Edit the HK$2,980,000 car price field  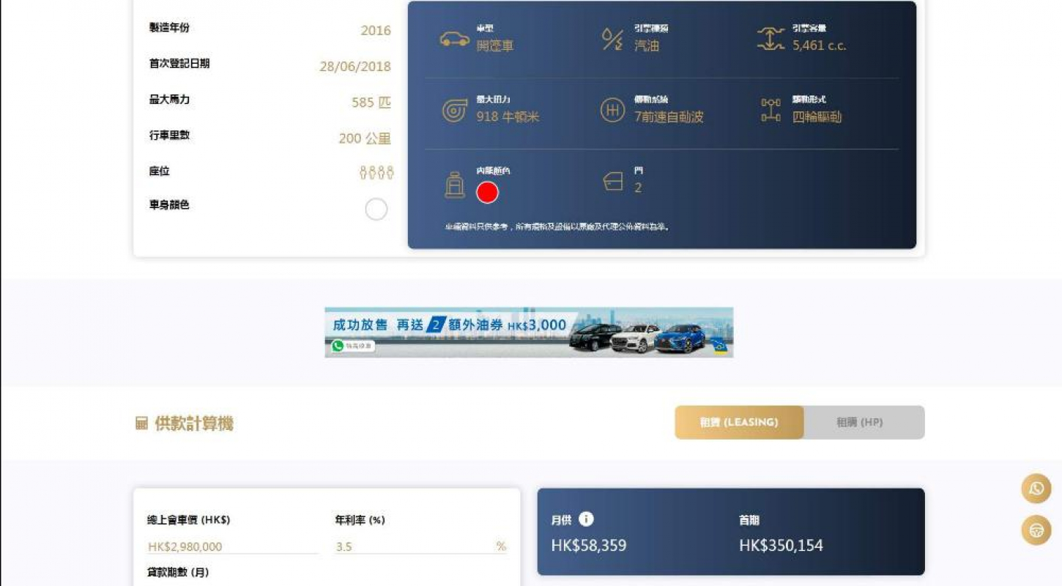(233, 546)
